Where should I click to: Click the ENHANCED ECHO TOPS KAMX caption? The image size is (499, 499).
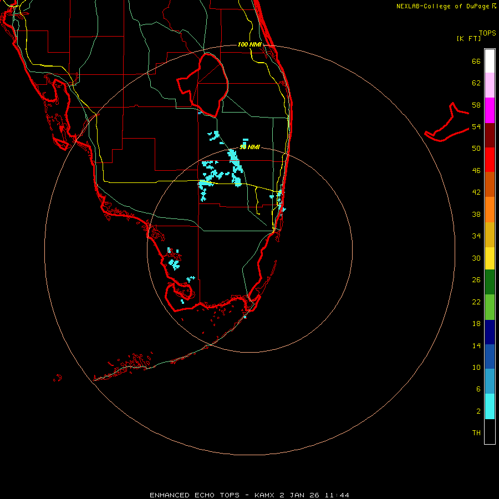pyautogui.click(x=249, y=495)
